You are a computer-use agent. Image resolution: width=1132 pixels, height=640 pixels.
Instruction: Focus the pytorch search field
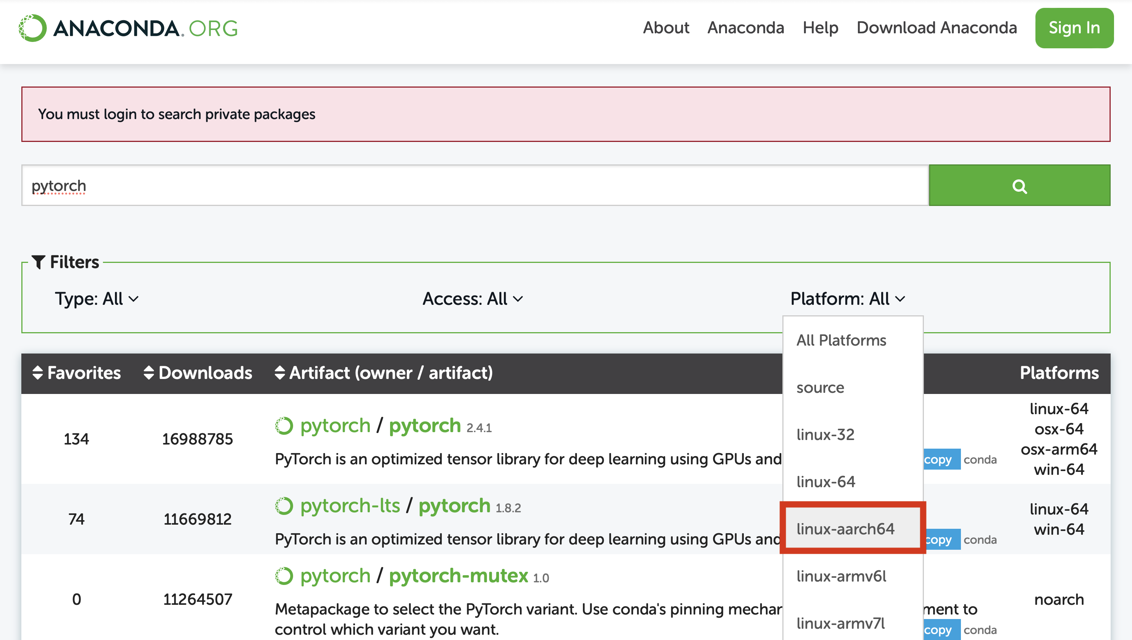(475, 185)
